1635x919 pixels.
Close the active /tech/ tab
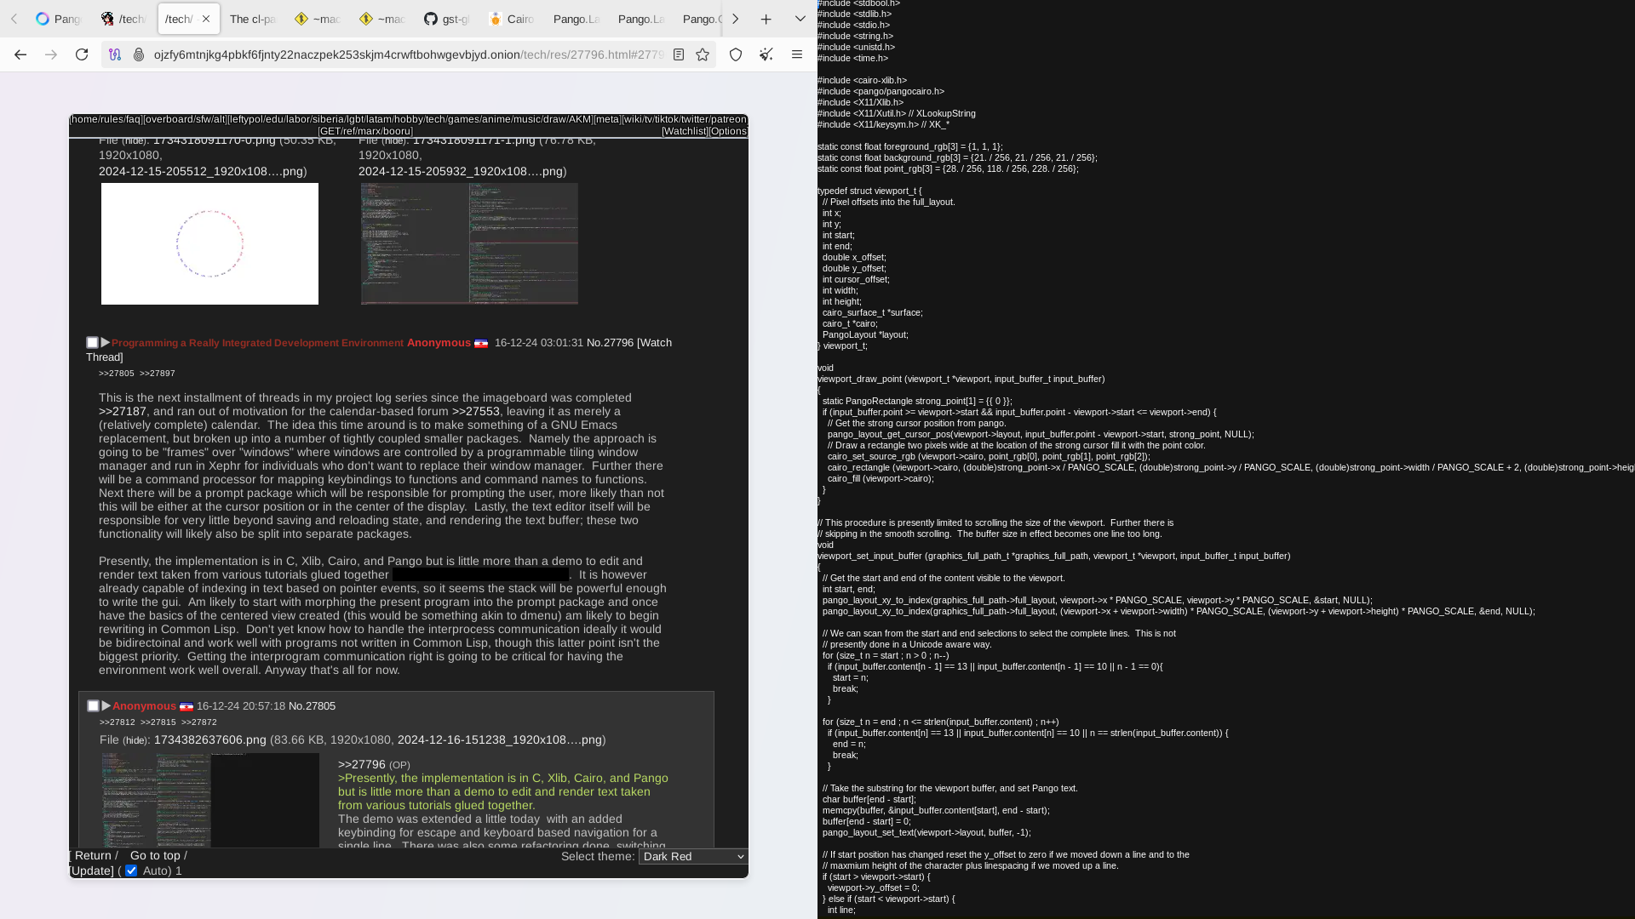pos(206,19)
